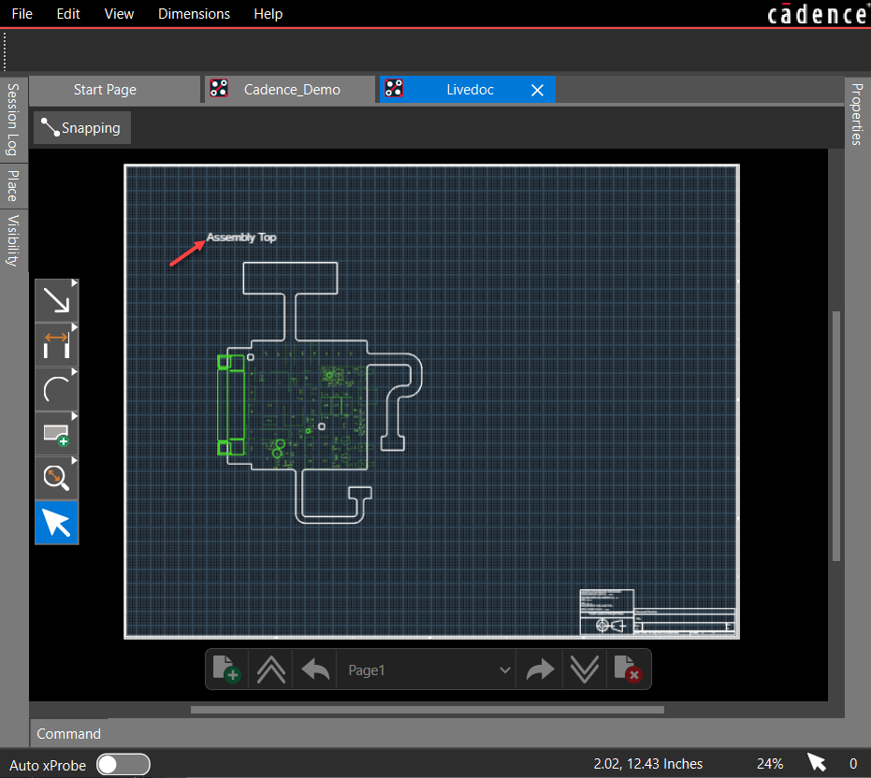Click the Cadence_Demo tab icon

[219, 88]
